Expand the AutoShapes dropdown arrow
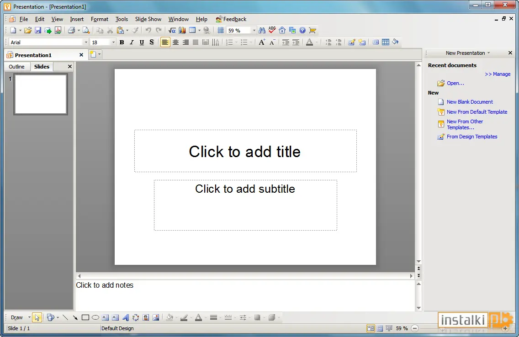Image resolution: width=519 pixels, height=337 pixels. coord(58,317)
